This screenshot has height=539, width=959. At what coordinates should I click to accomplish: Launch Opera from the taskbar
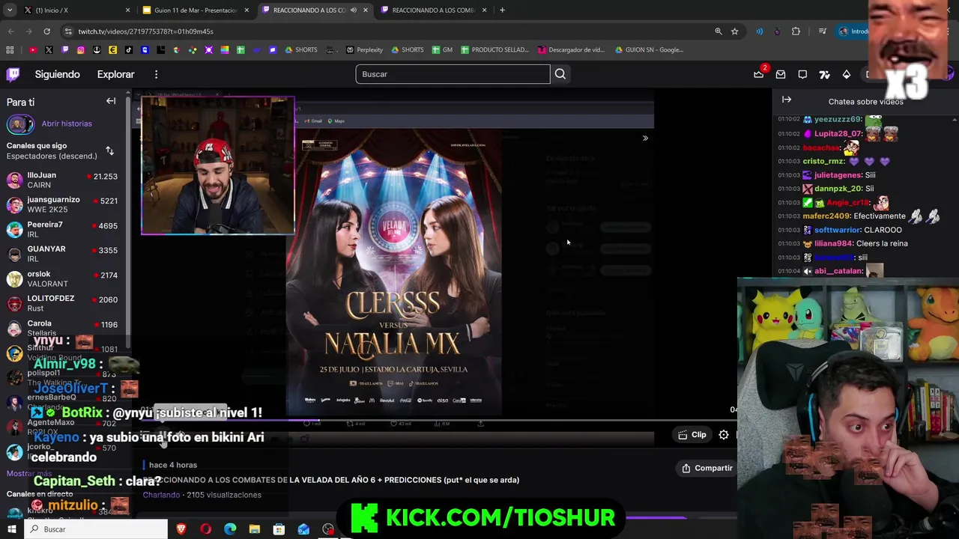coord(205,529)
